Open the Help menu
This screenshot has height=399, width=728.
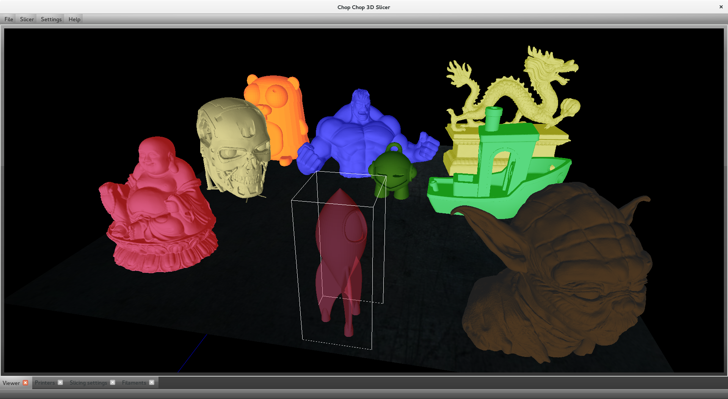pyautogui.click(x=74, y=19)
